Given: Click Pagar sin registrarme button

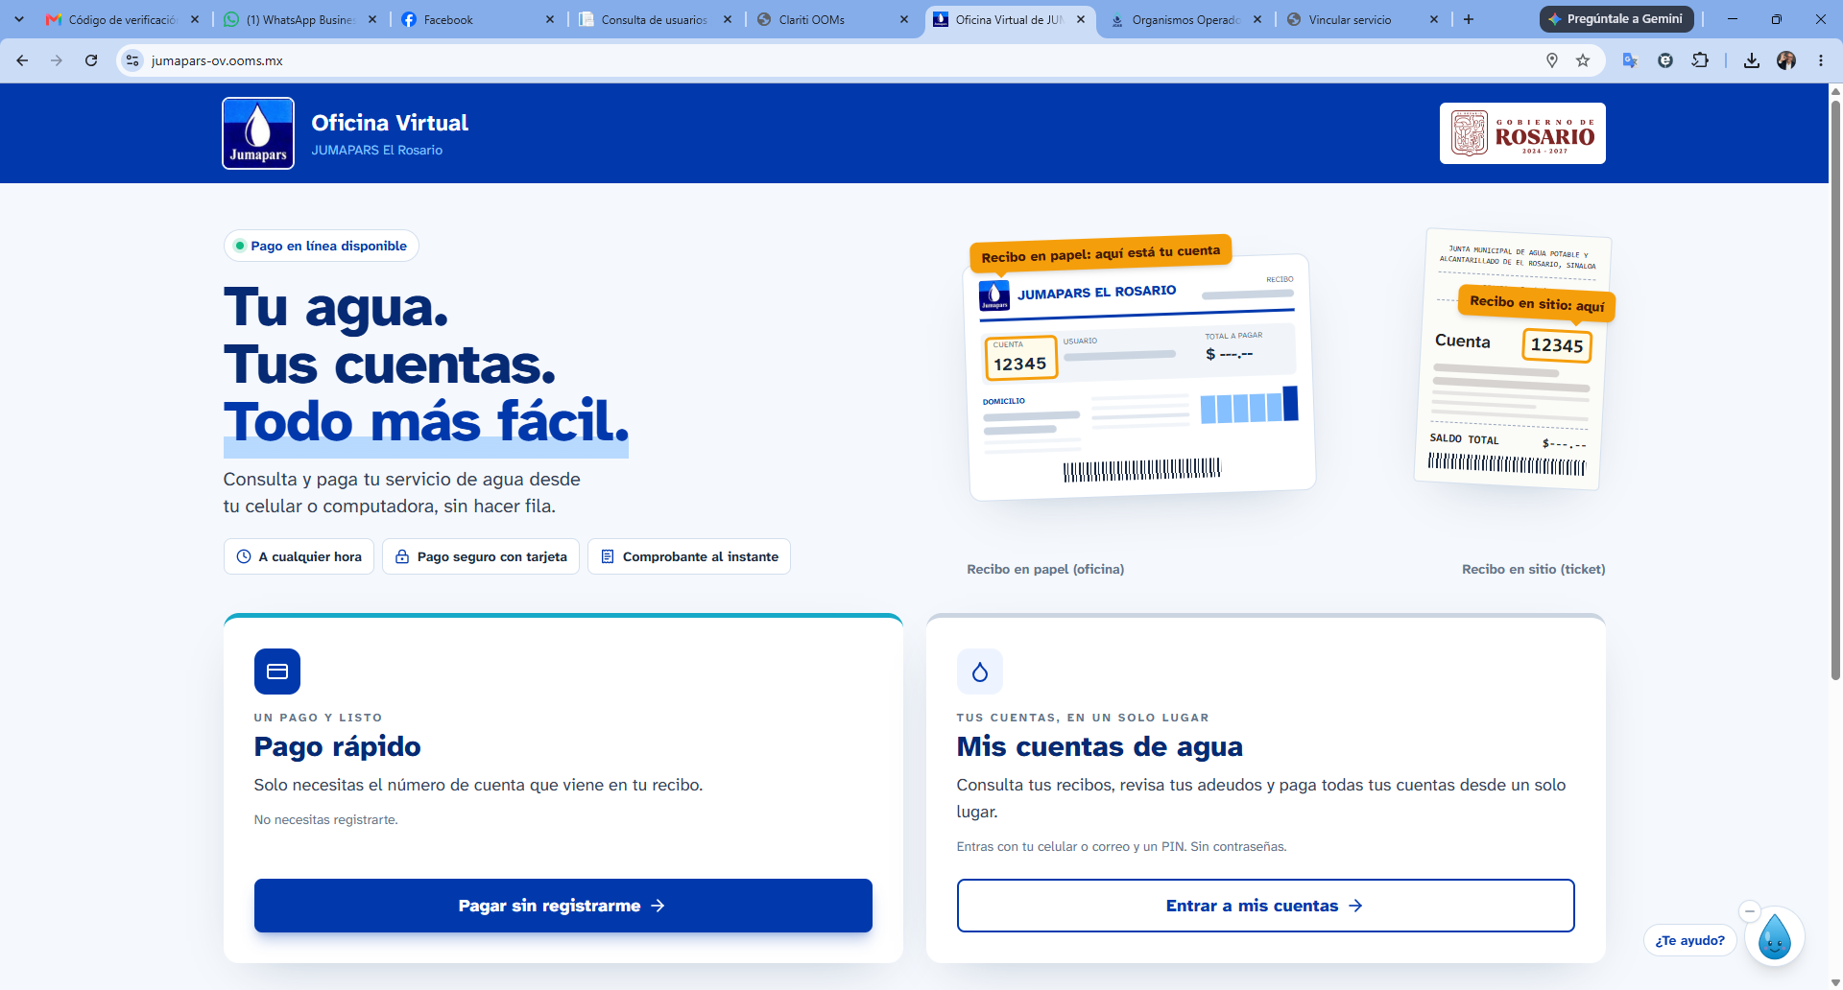Looking at the screenshot, I should [x=562, y=906].
